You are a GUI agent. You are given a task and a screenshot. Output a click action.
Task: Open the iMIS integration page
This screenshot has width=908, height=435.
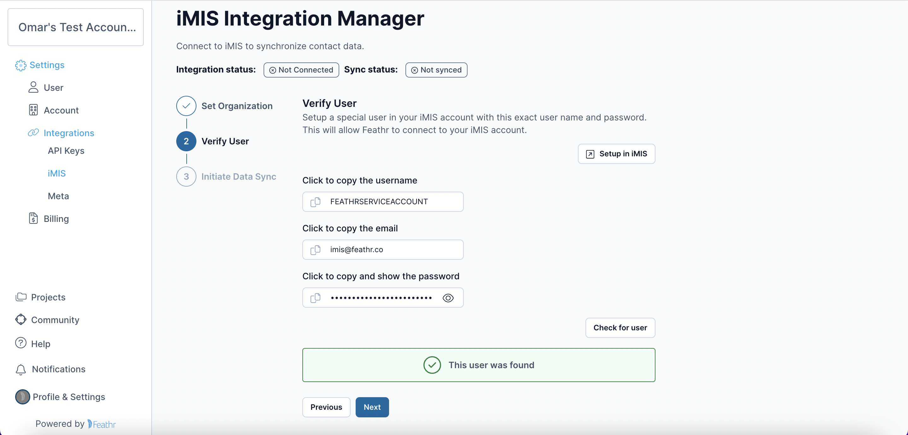(57, 173)
